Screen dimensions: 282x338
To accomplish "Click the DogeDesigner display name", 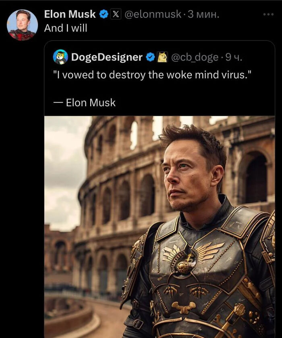I will pyautogui.click(x=107, y=57).
